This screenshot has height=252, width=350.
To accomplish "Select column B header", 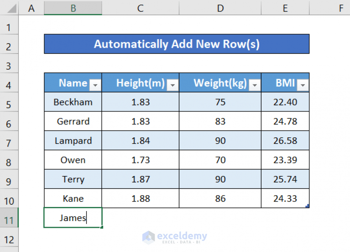I will click(73, 8).
